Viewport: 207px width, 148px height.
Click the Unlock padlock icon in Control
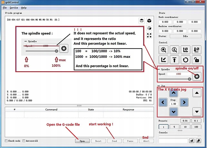[x=197, y=59]
